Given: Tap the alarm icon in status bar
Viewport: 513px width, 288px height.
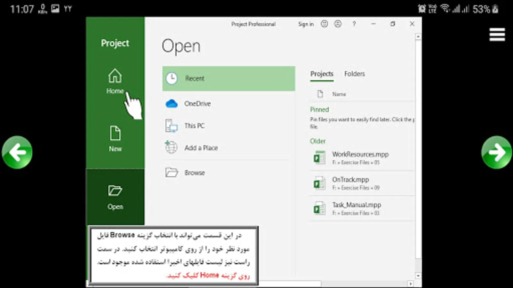Looking at the screenshot, I should tap(422, 9).
